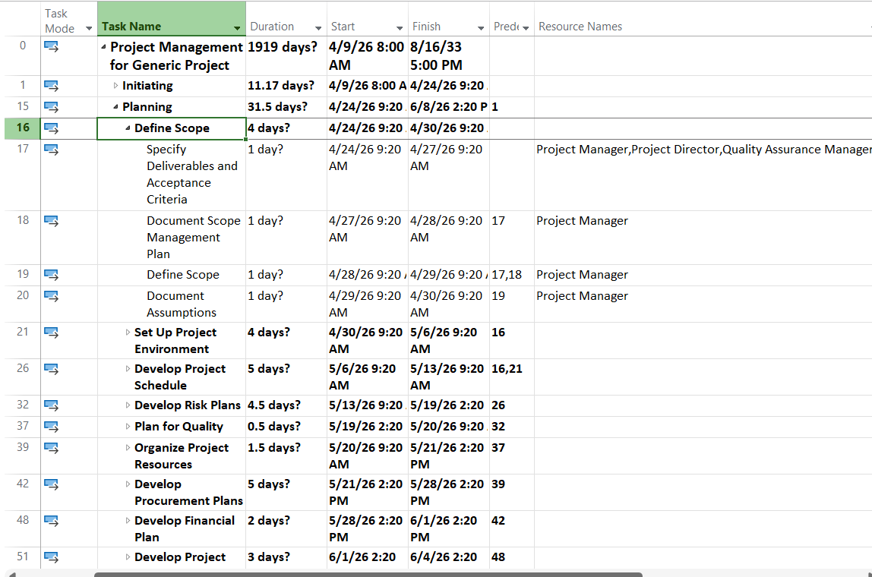Click the task mode icon for row 37
This screenshot has width=872, height=577.
pyautogui.click(x=51, y=427)
